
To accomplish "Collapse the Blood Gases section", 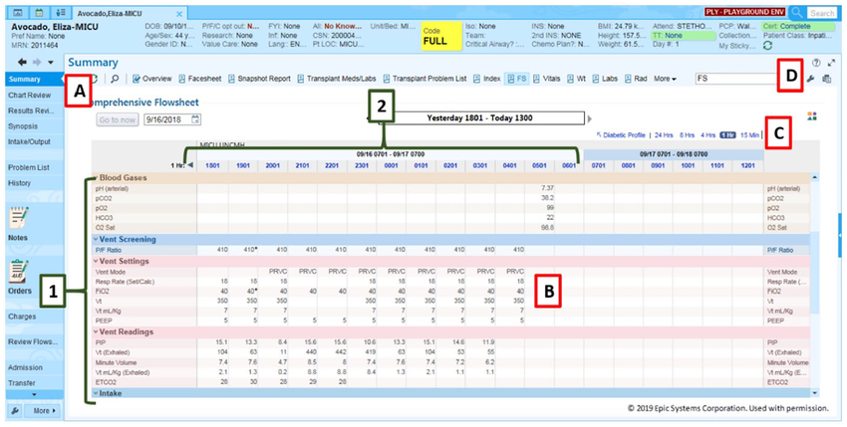I will [x=96, y=177].
